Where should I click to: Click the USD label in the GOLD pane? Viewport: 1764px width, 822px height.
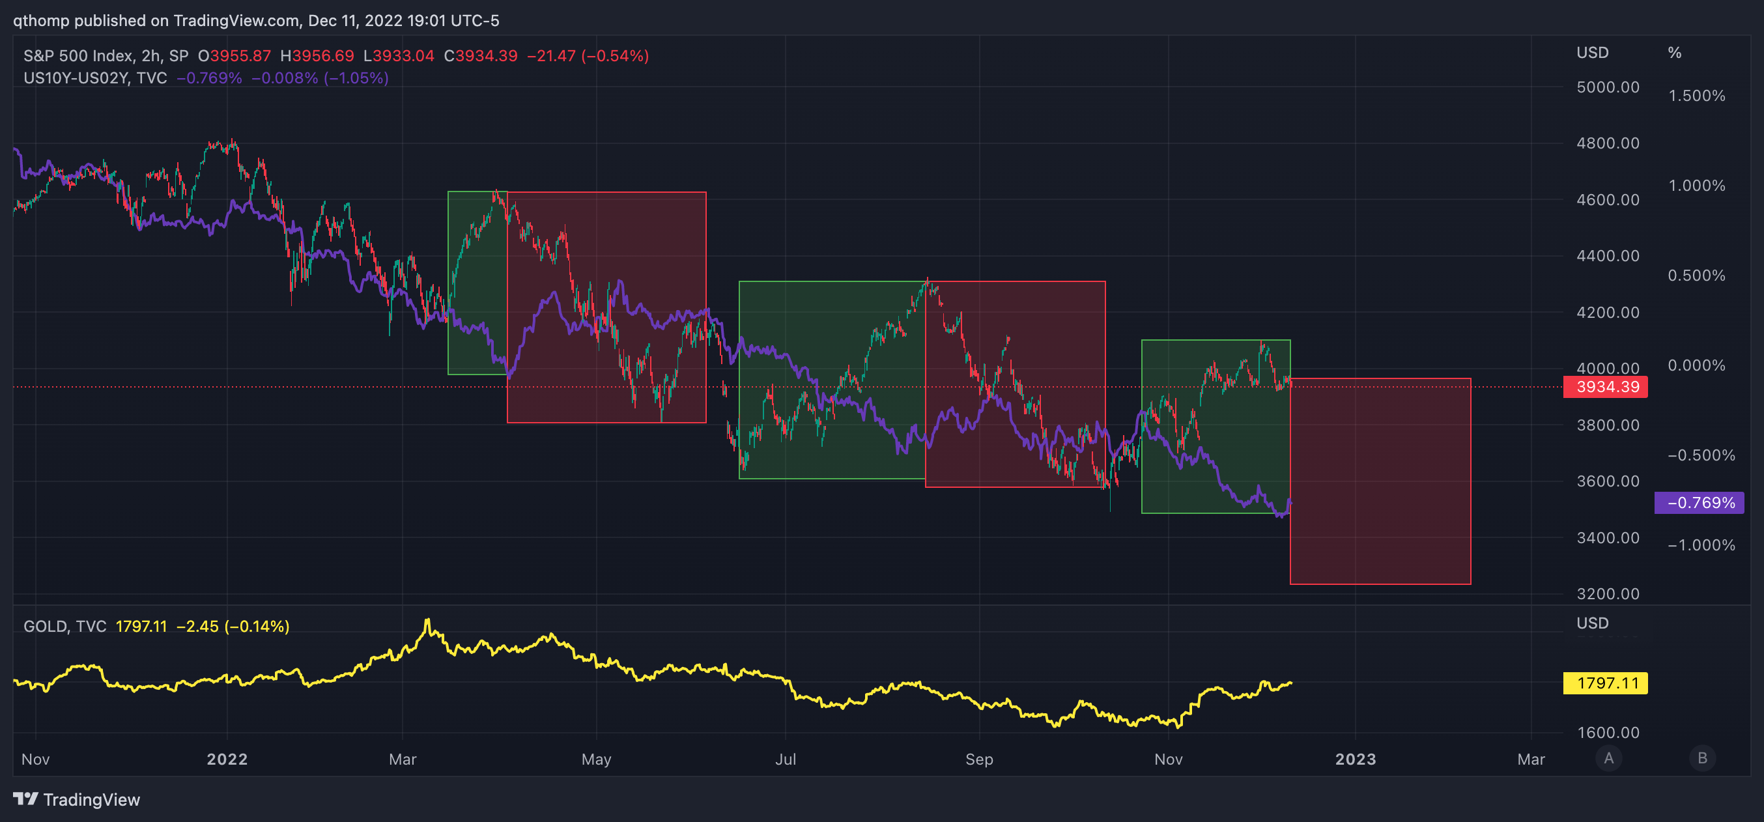pos(1592,623)
